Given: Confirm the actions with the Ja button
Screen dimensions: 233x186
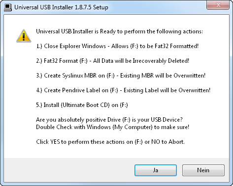Looking at the screenshot, I should click(156, 170).
